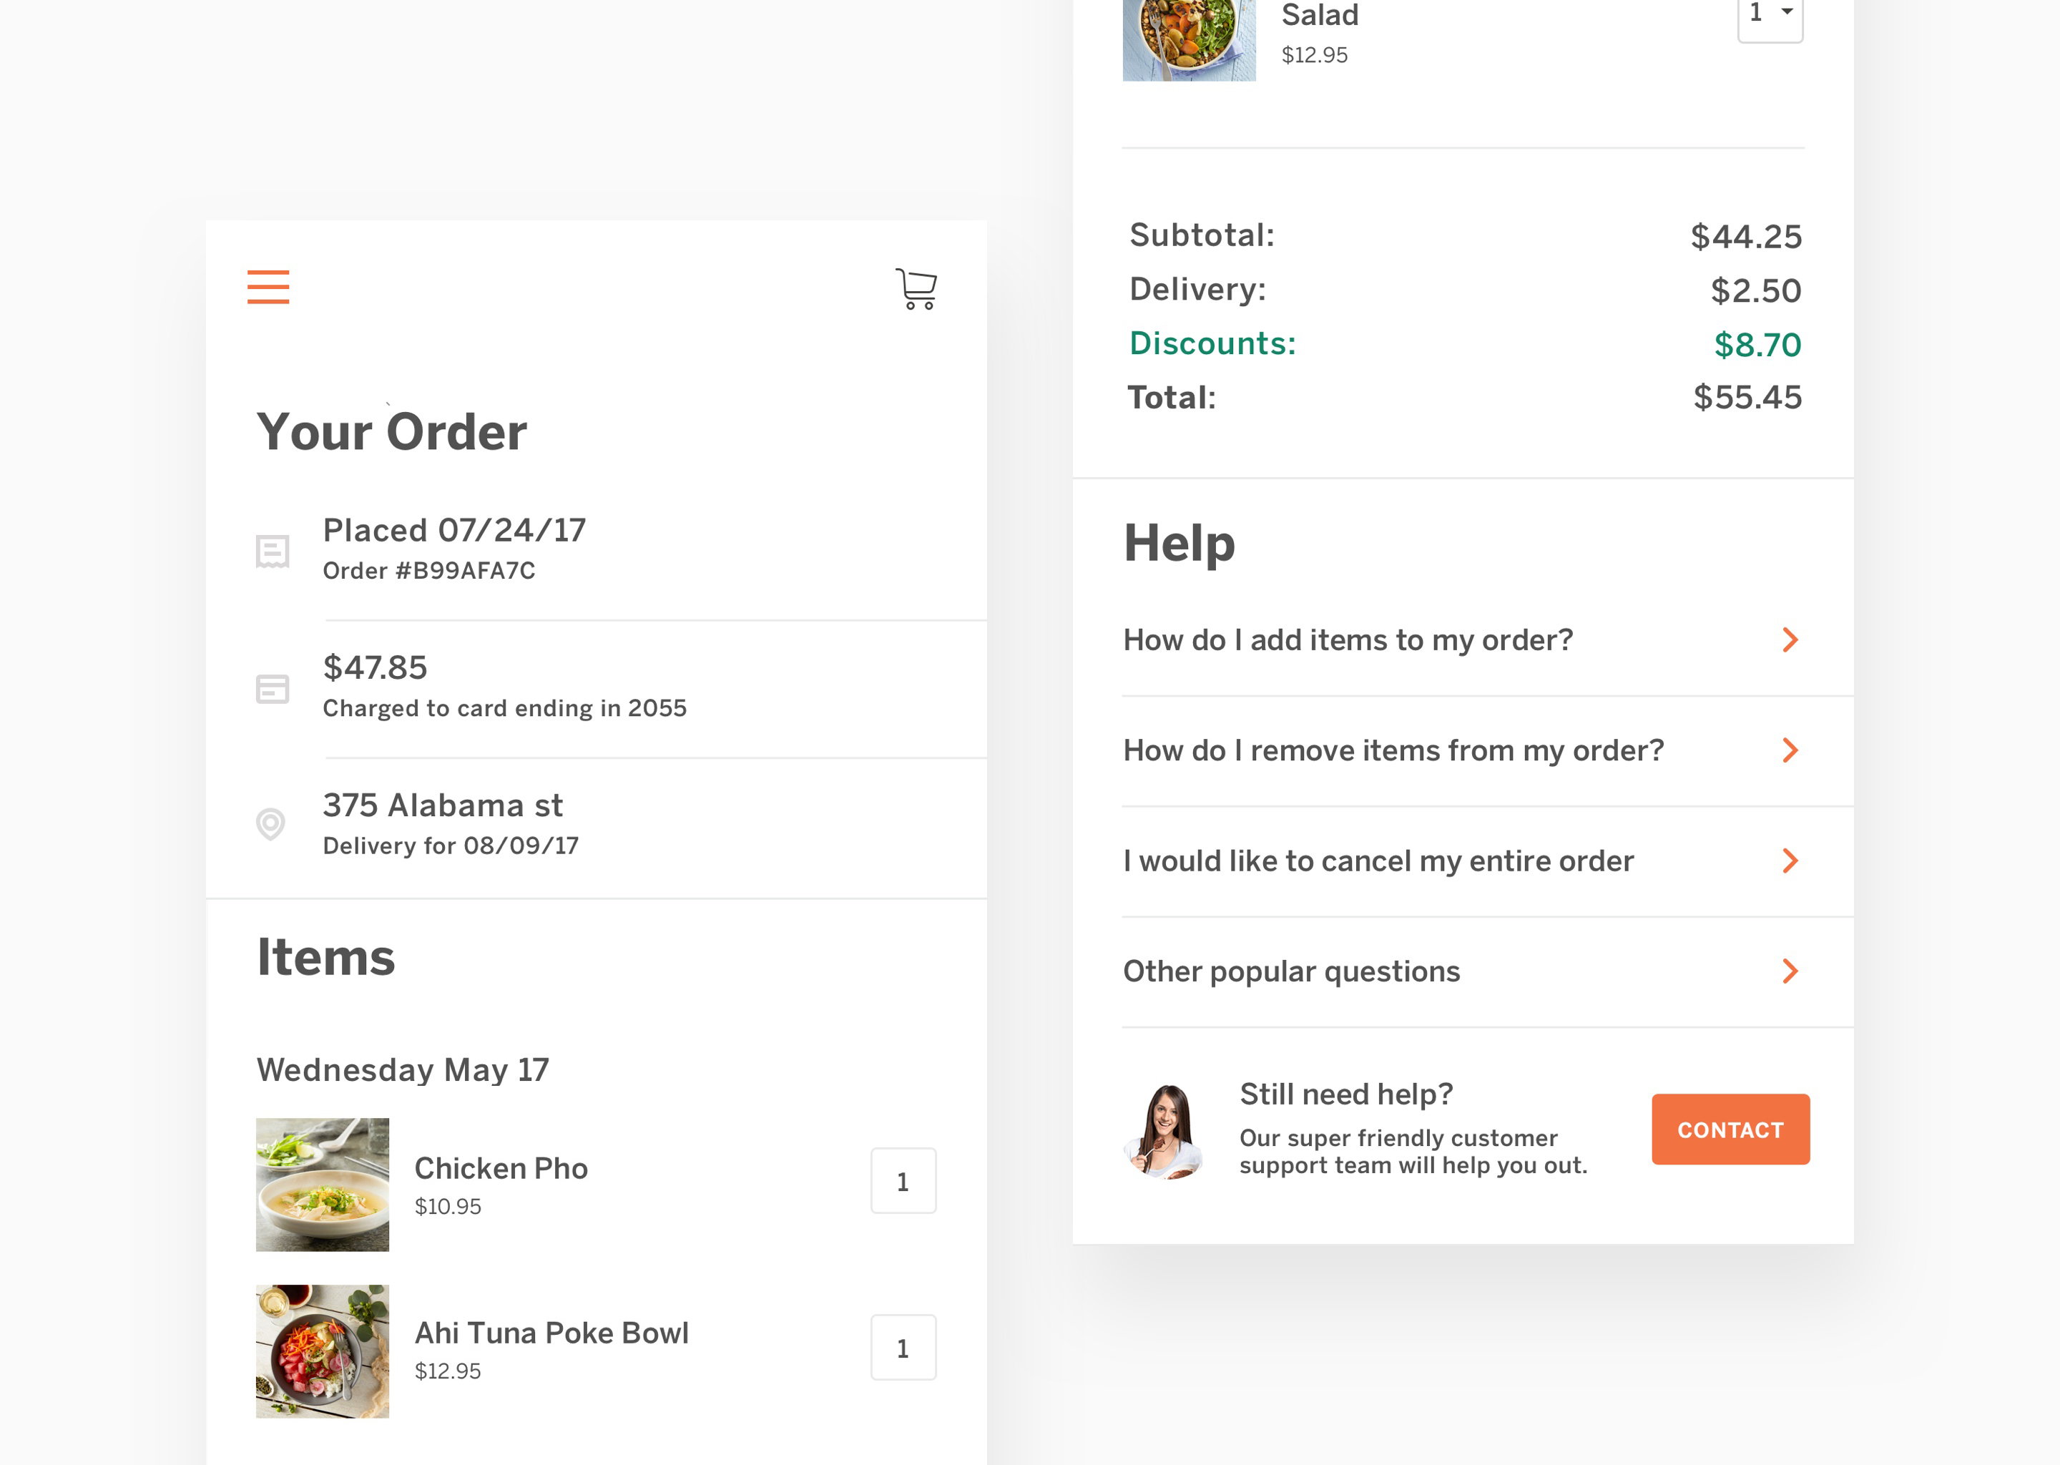2060x1465 pixels.
Task: Open Other popular questions
Action: [1462, 972]
